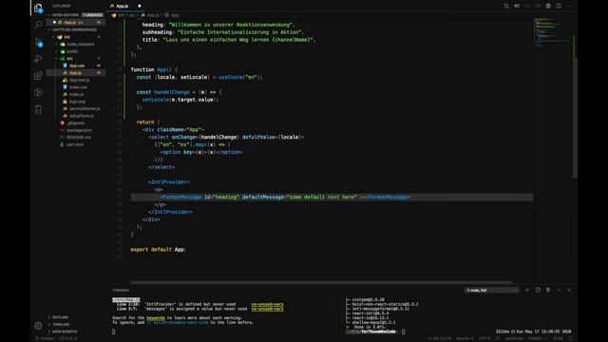Click the editor horizontal scrollbar
This screenshot has width=608, height=342.
pyautogui.click(x=321, y=282)
